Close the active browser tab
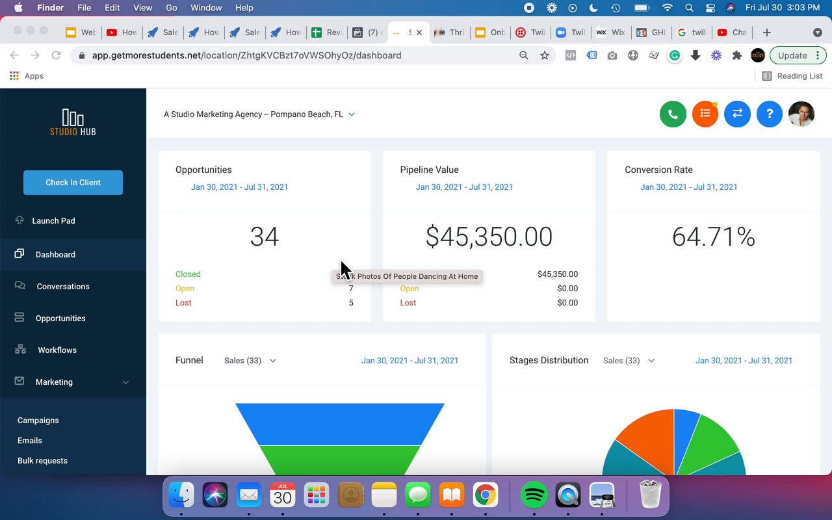This screenshot has width=832, height=520. tap(419, 32)
